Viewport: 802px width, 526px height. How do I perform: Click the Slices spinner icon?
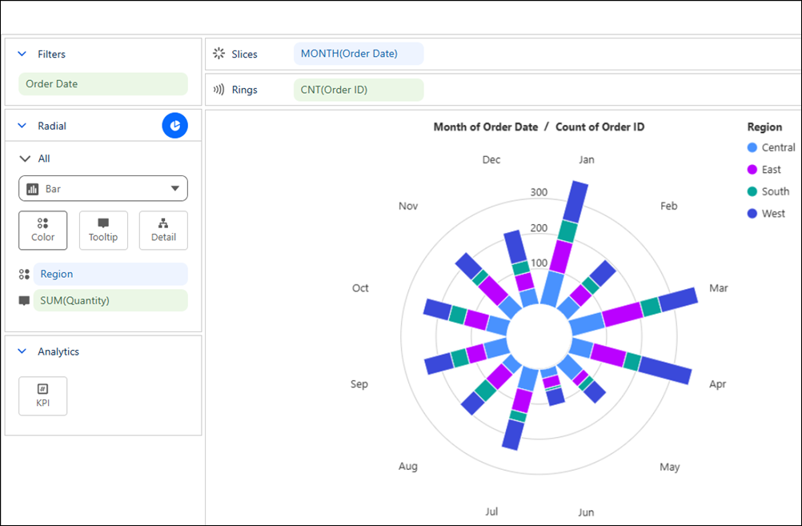point(219,54)
